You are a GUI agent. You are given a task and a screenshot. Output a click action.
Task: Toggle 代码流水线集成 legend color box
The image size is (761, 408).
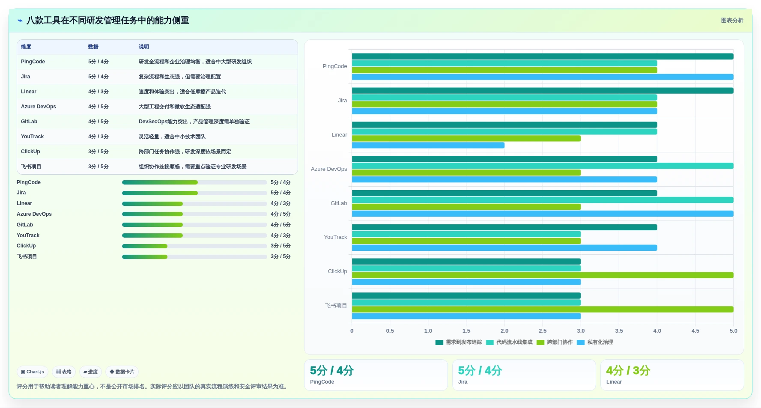[489, 342]
